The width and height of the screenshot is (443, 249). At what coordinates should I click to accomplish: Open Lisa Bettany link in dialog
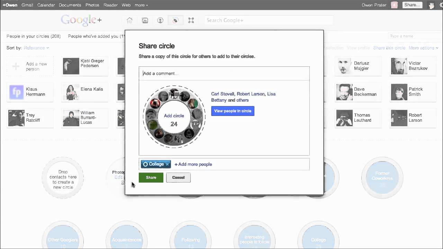tap(243, 97)
